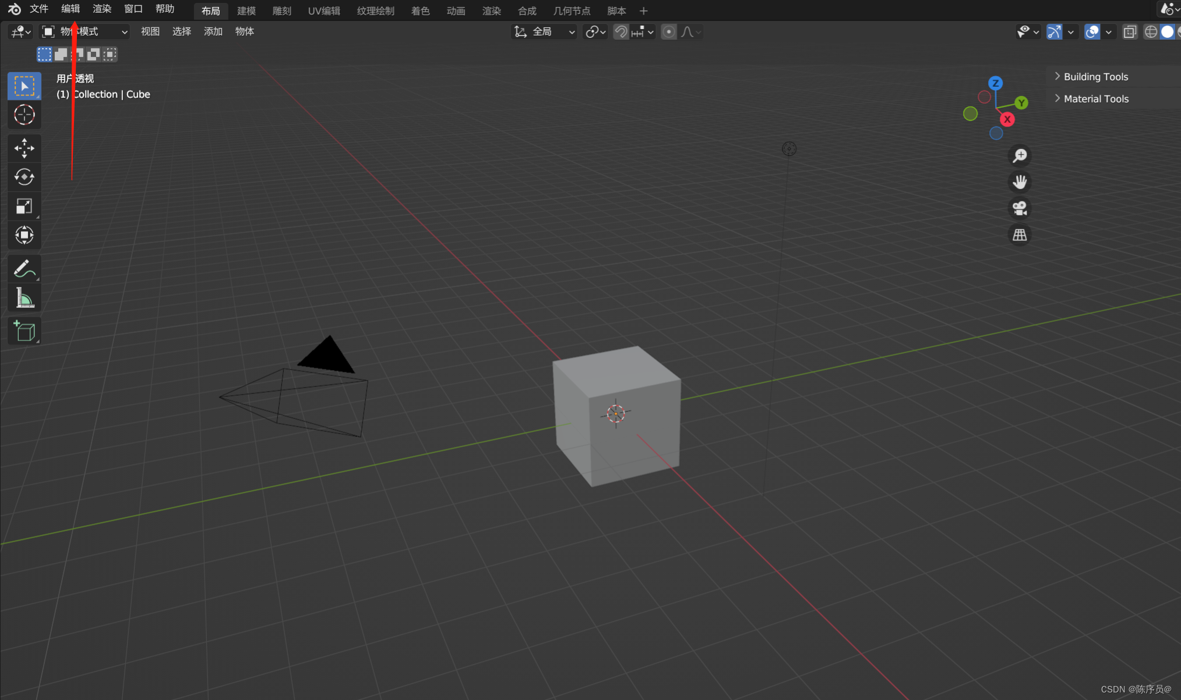Select the Cursor tool in the toolbar

[x=24, y=115]
